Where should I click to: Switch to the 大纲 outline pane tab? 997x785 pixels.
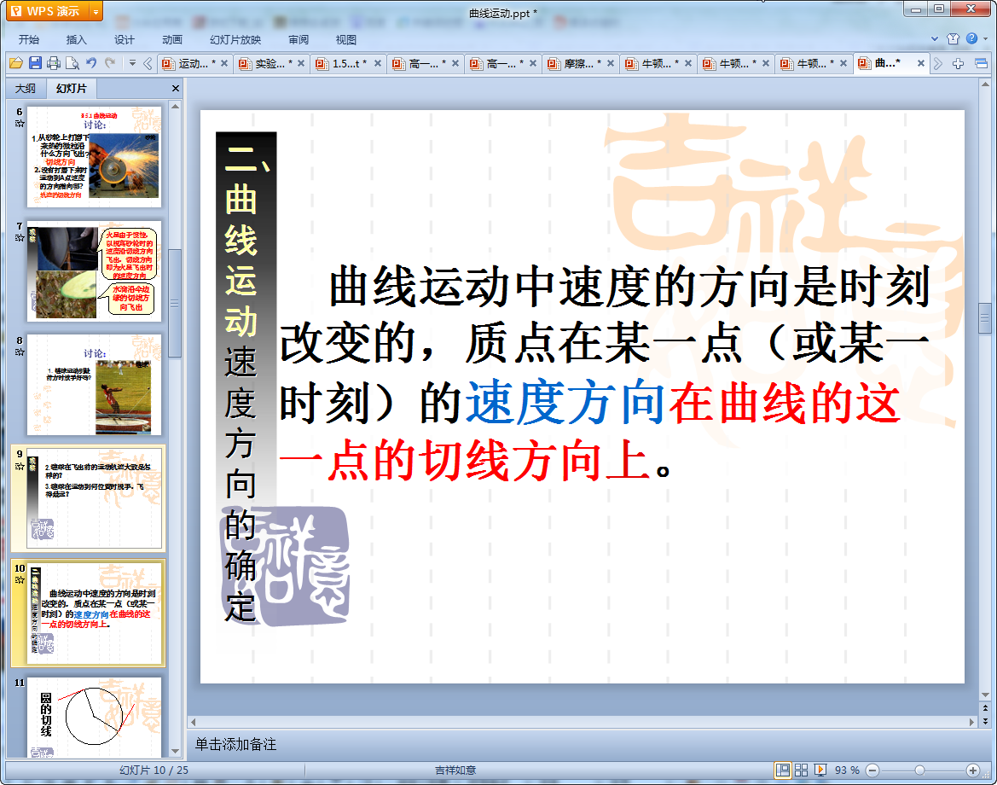[26, 89]
